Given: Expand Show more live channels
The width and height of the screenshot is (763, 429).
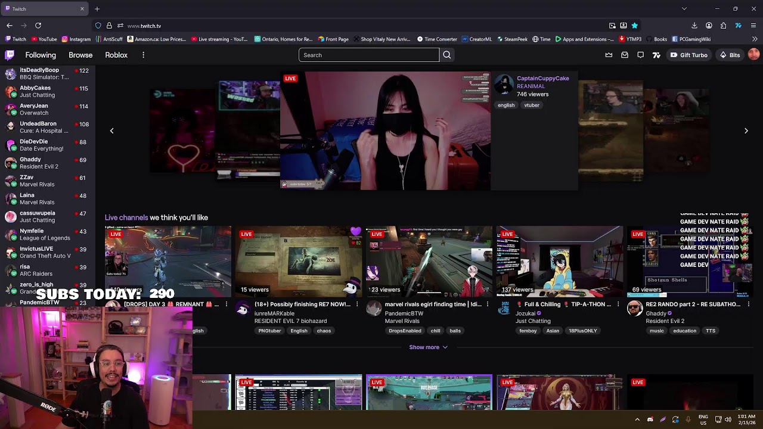Looking at the screenshot, I should click(428, 347).
